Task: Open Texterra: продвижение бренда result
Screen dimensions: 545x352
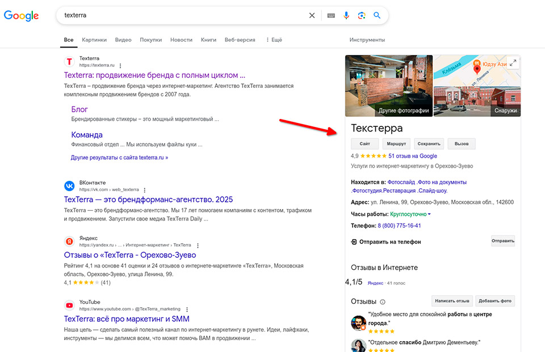Action: pos(154,75)
